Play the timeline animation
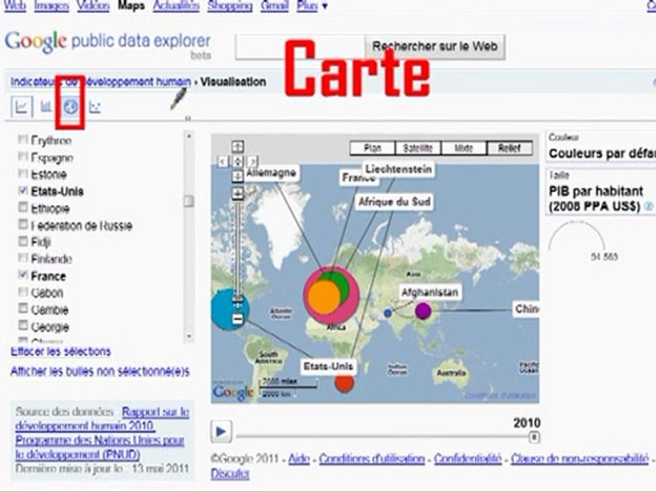Screen dimensions: 656x492 [x=221, y=431]
